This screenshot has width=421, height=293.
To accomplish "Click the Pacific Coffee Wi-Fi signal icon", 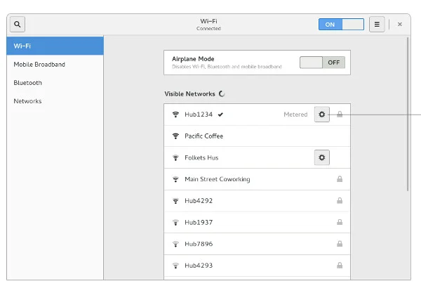I will click(175, 136).
